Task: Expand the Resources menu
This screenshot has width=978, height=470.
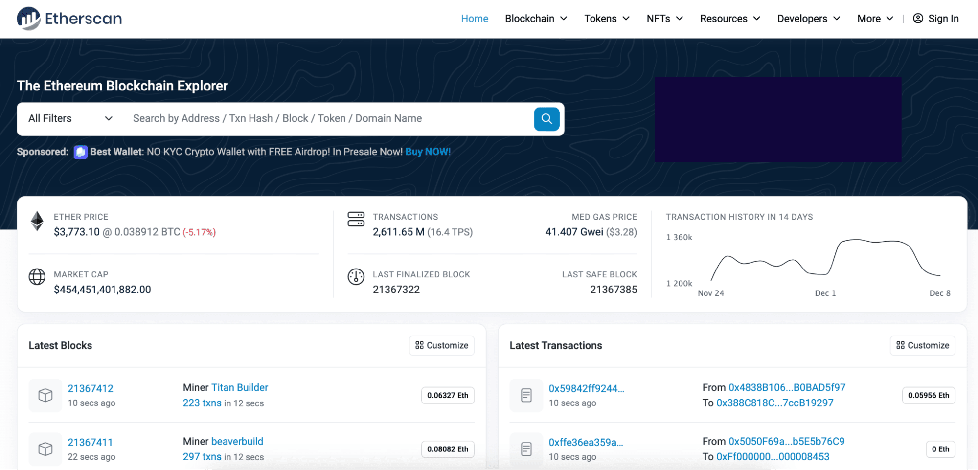Action: point(730,19)
